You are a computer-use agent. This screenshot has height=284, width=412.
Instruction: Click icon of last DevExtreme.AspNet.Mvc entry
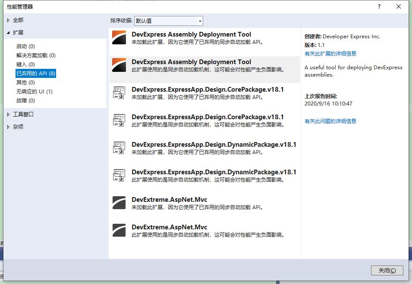(119, 230)
